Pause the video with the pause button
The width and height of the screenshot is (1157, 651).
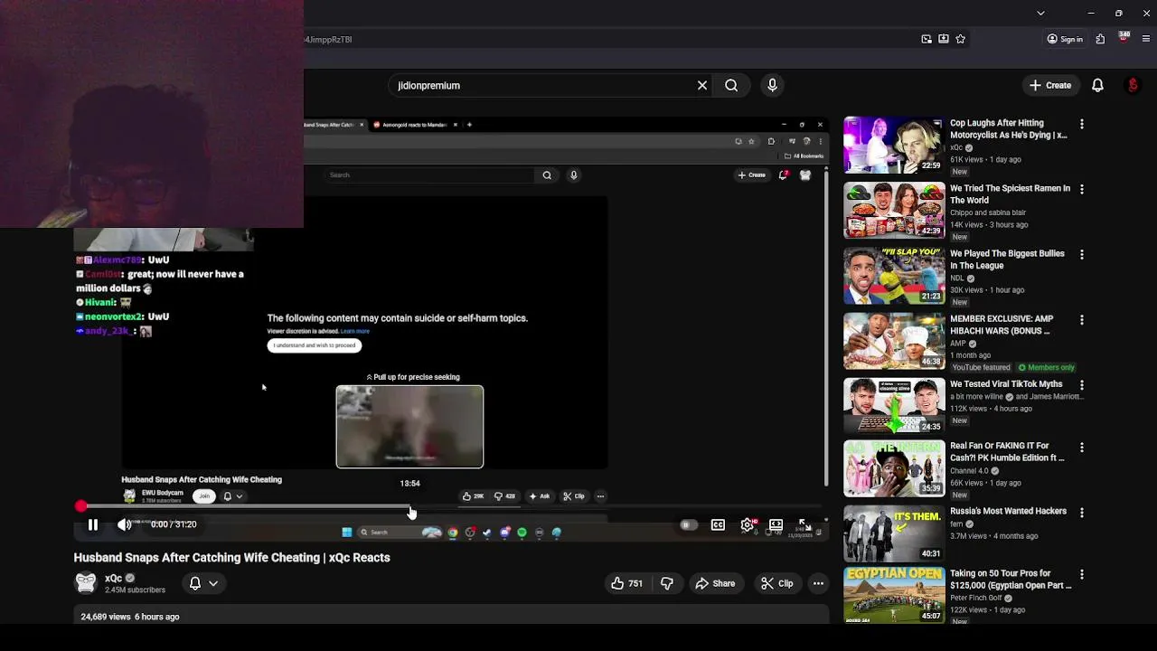[92, 524]
